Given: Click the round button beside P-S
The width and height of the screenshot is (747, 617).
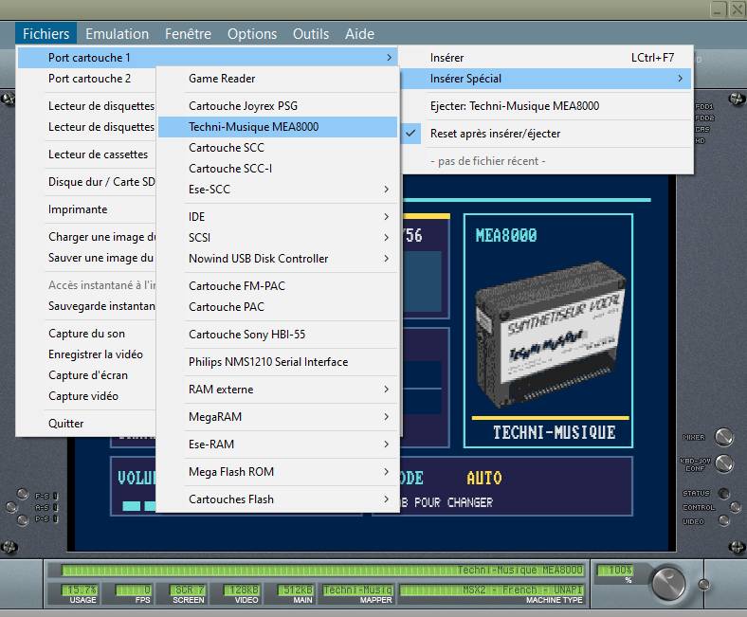Looking at the screenshot, I should coord(23,519).
